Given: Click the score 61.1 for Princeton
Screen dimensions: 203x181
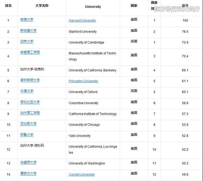Looking at the screenshot, I should click(185, 81).
